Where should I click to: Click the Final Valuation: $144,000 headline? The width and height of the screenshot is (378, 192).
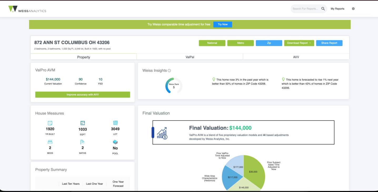click(220, 128)
